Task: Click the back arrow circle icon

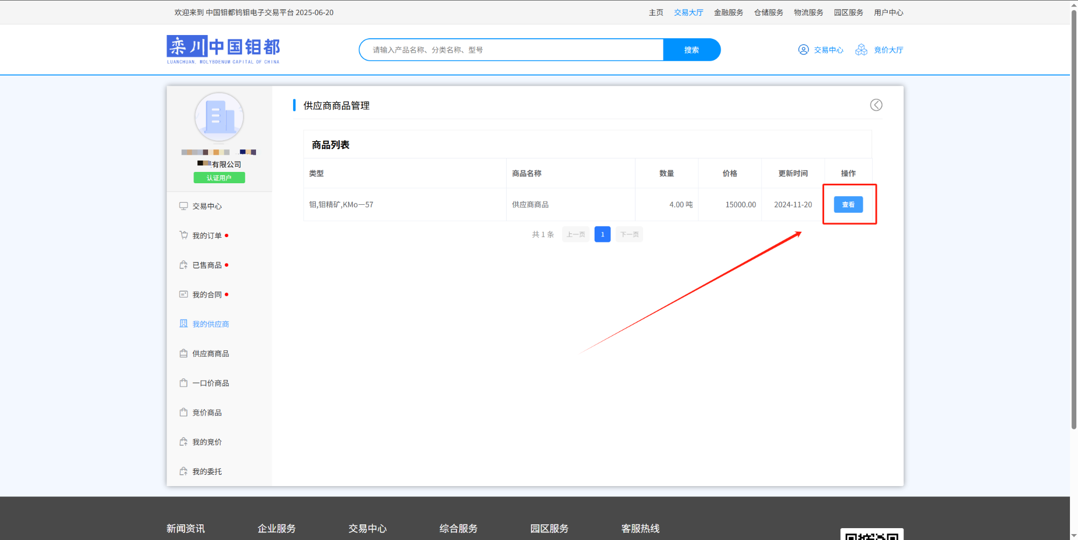Action: [x=876, y=105]
